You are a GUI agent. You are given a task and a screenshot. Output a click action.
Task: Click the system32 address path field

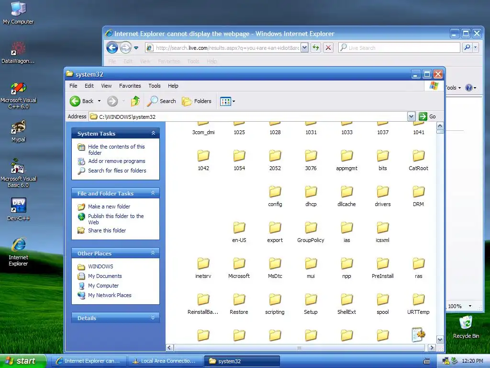coord(248,116)
